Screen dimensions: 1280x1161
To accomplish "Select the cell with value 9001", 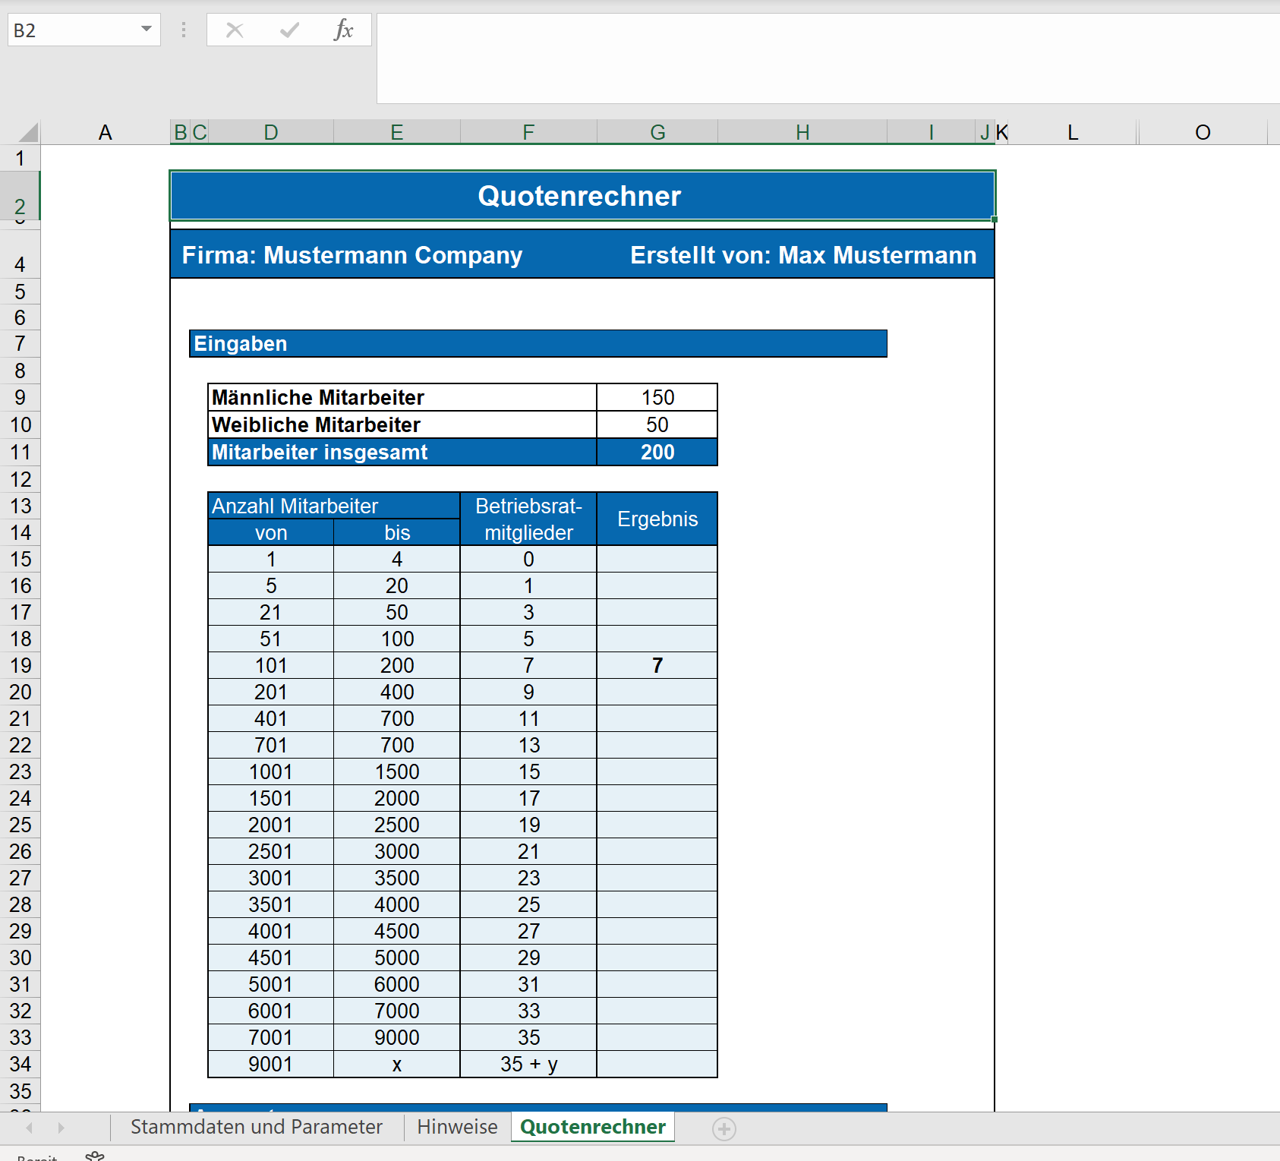I will click(271, 1065).
